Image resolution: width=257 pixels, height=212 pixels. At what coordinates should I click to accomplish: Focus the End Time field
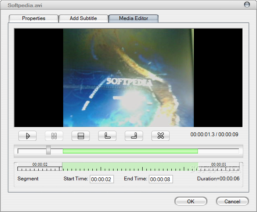click(161, 179)
